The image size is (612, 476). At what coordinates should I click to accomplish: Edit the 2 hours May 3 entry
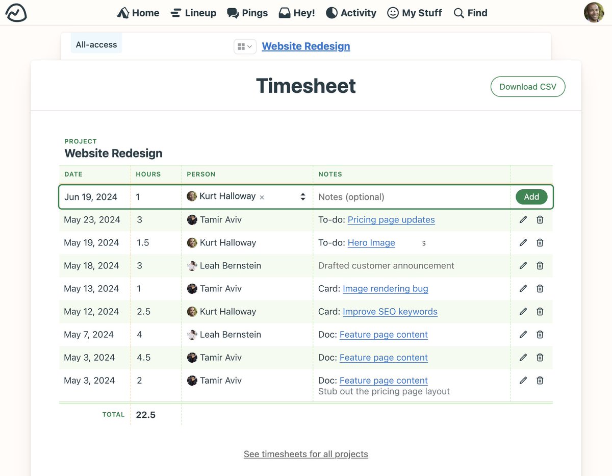pos(523,381)
